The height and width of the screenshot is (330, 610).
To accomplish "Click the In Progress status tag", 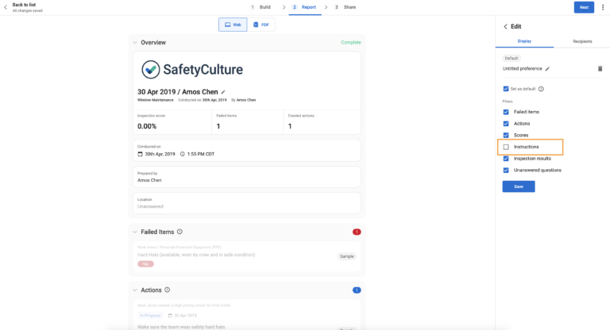I will [x=150, y=316].
